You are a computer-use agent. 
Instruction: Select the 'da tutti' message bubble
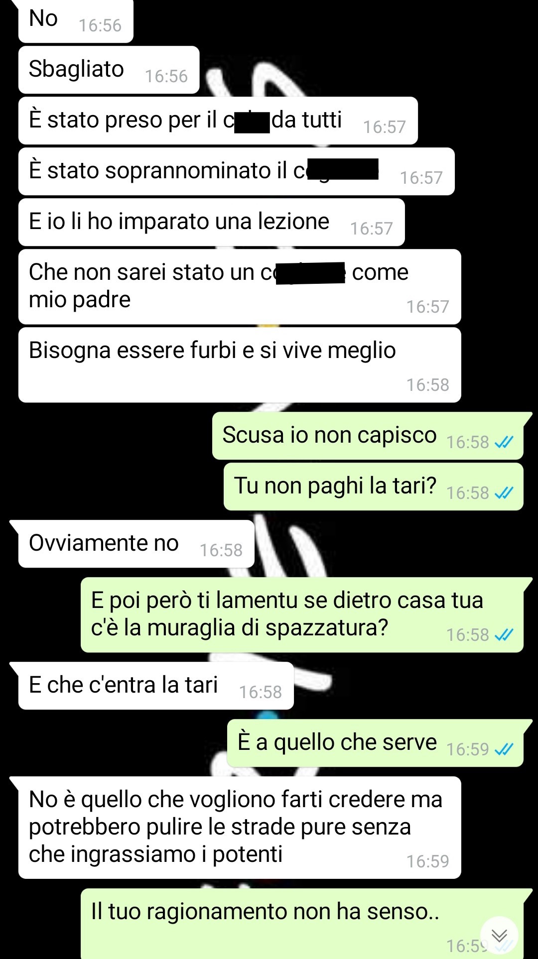(x=218, y=120)
